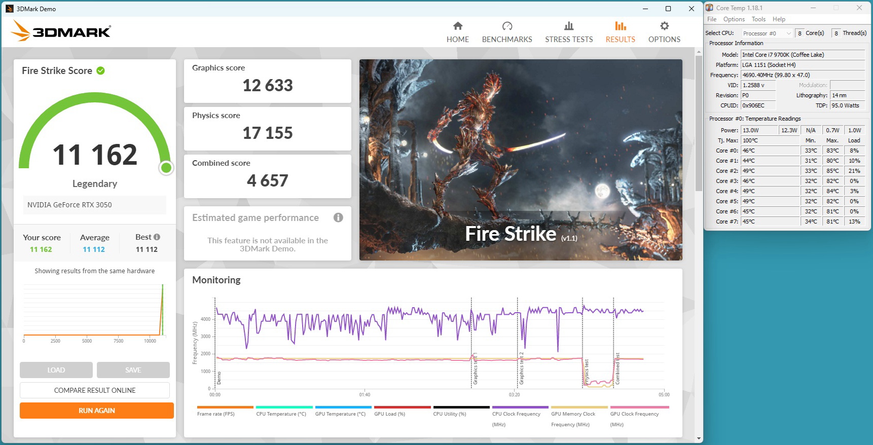Click the Fire Strike preview thumbnail
Viewport: 873px width, 445px height.
click(521, 160)
